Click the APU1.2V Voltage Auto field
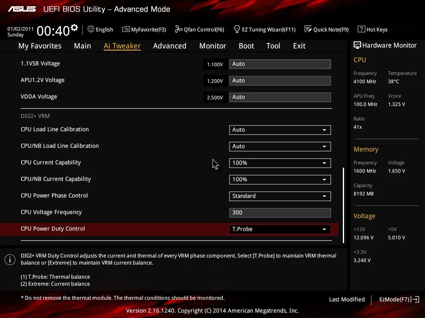Image resolution: width=425 pixels, height=318 pixels. point(280,81)
